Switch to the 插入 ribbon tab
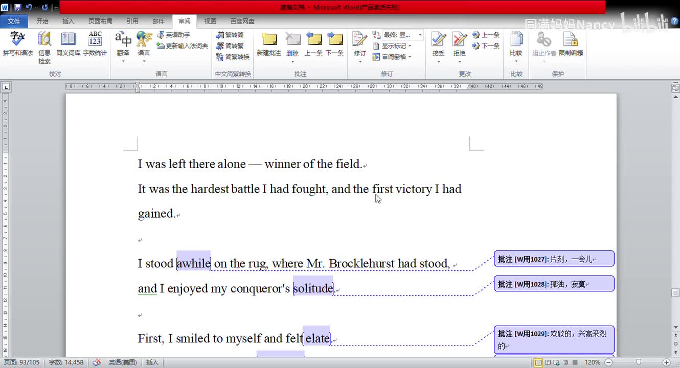 click(x=68, y=21)
